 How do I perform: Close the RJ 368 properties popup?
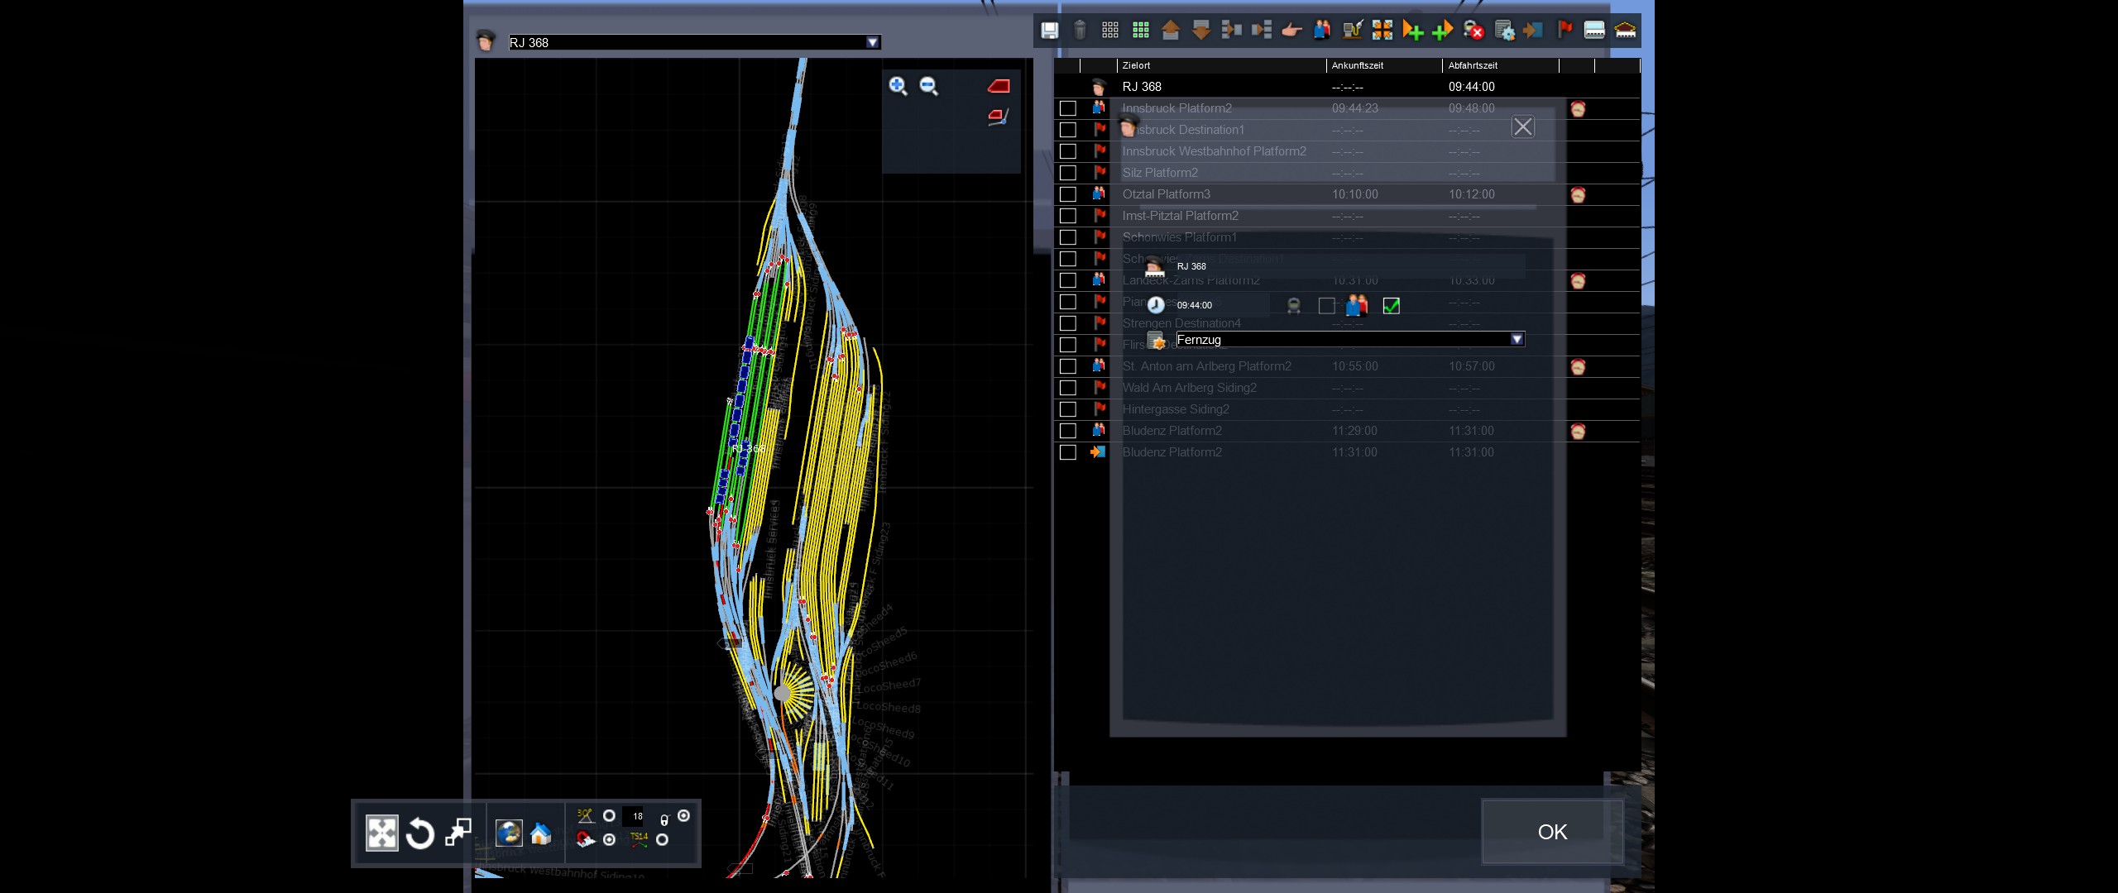tap(1522, 127)
